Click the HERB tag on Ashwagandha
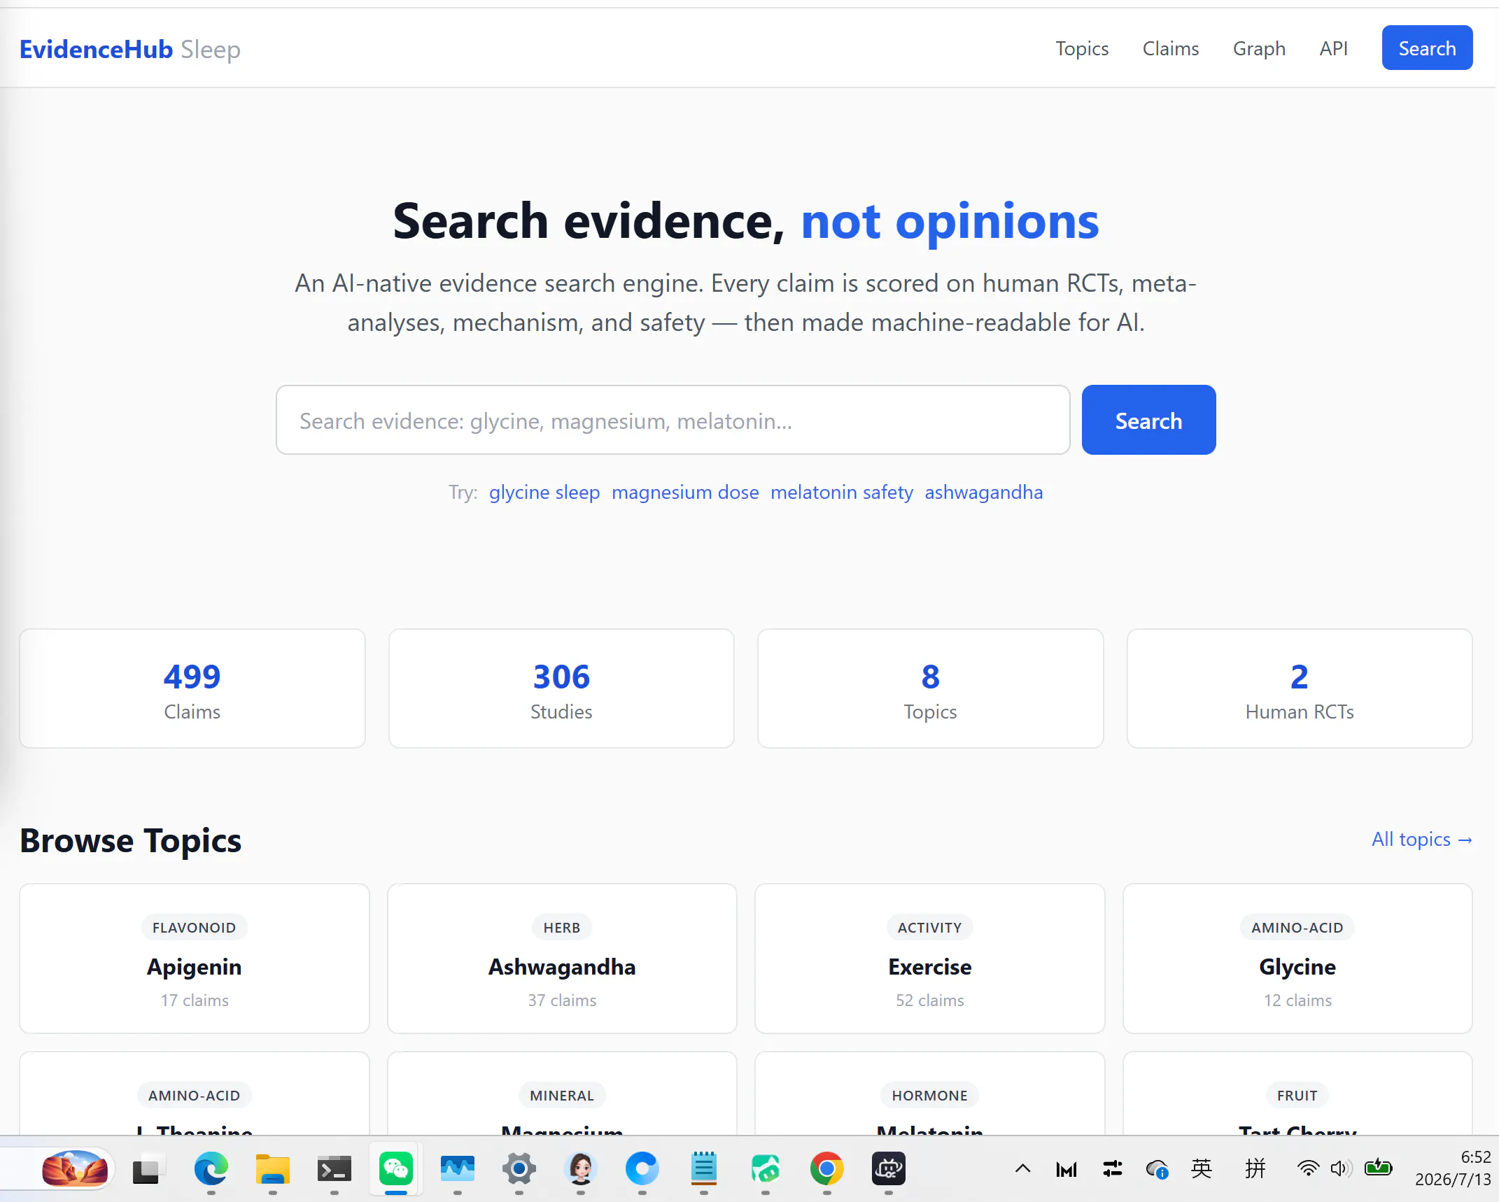Image resolution: width=1499 pixels, height=1202 pixels. [562, 927]
